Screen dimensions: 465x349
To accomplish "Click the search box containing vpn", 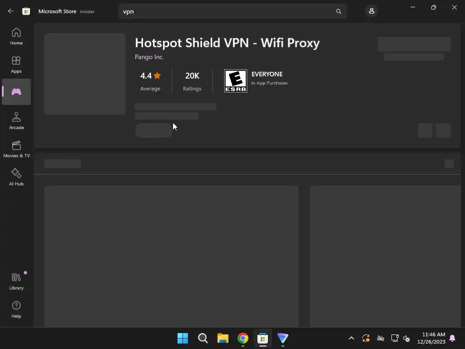I will pyautogui.click(x=232, y=11).
